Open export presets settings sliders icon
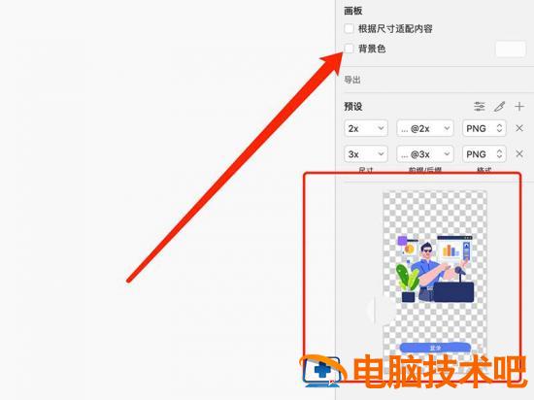Screen dimensions: 534x400 [480, 107]
